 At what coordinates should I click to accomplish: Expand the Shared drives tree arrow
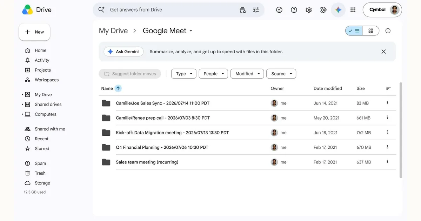point(22,105)
